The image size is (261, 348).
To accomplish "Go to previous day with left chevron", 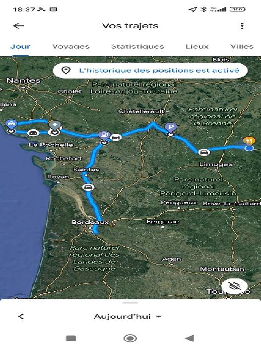I will pos(21,316).
